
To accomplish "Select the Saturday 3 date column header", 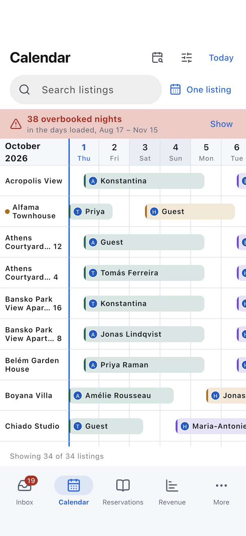I will point(145,152).
